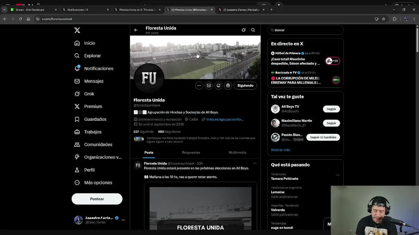Image resolution: width=419 pixels, height=235 pixels.
Task: Click the envelope message button on profile
Action: (x=209, y=86)
